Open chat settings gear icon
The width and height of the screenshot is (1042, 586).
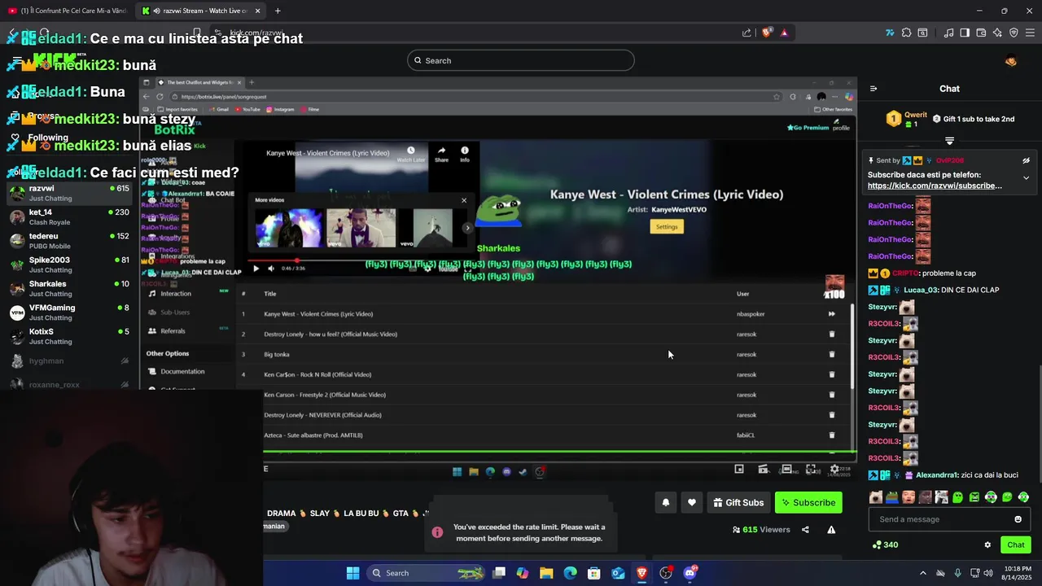[x=987, y=545]
